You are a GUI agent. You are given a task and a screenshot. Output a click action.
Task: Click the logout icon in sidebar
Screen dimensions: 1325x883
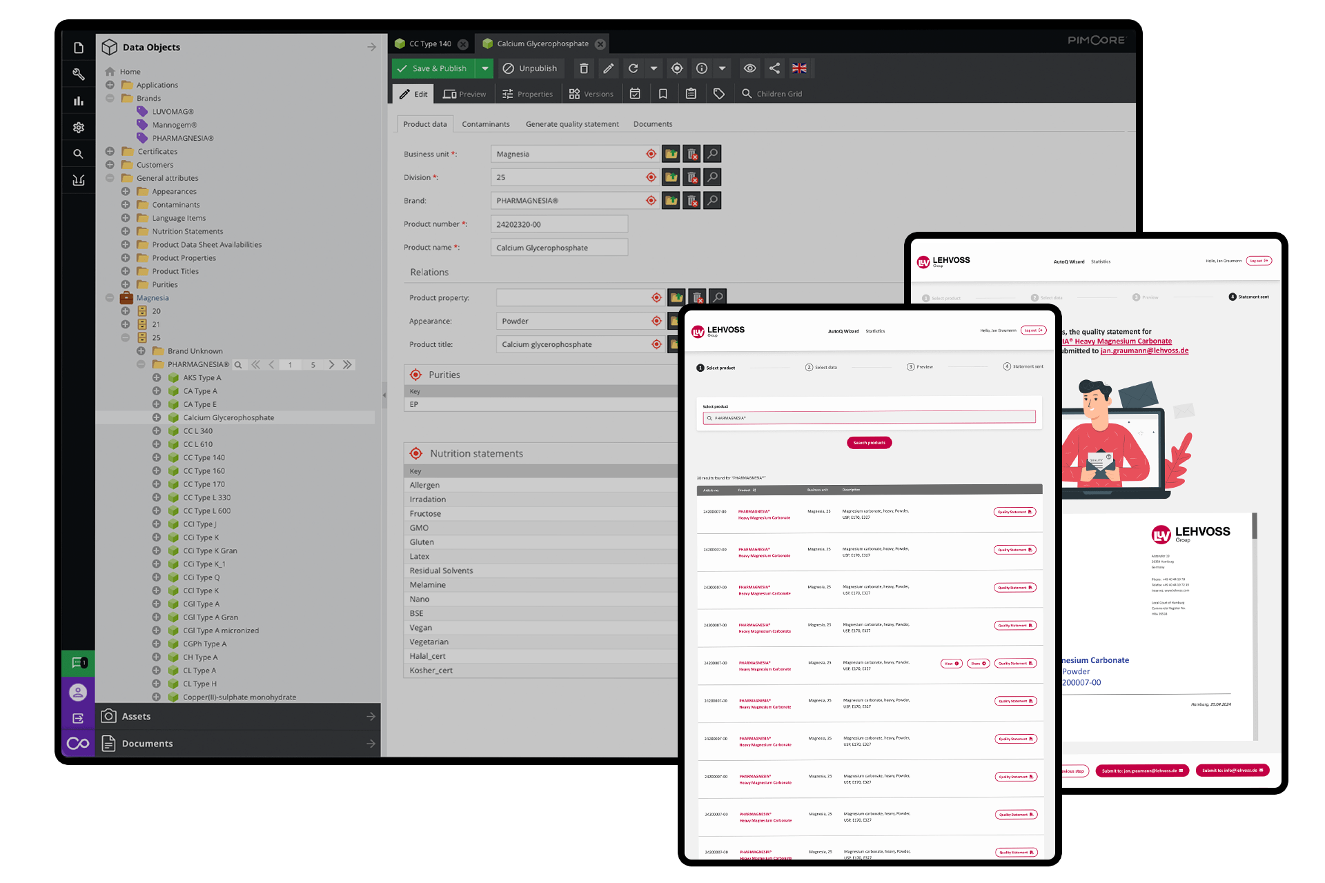78,718
